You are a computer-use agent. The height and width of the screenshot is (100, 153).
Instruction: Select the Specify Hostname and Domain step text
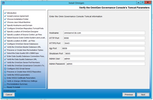coord(19,25)
